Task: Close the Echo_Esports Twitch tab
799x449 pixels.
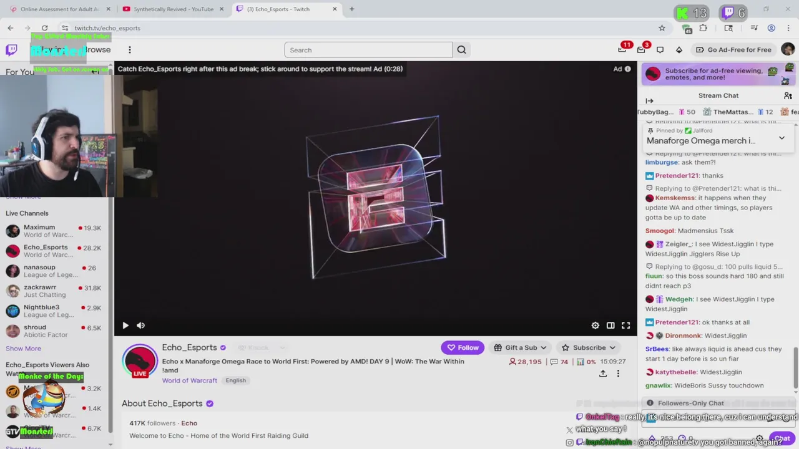Action: tap(335, 9)
